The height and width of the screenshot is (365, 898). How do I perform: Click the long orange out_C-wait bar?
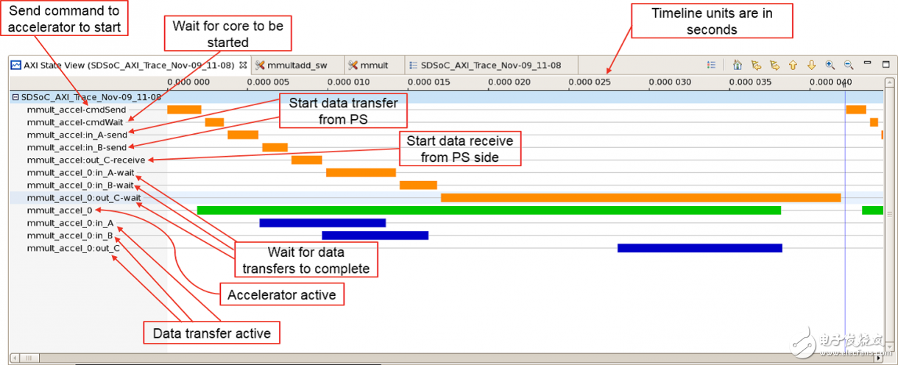coord(640,197)
